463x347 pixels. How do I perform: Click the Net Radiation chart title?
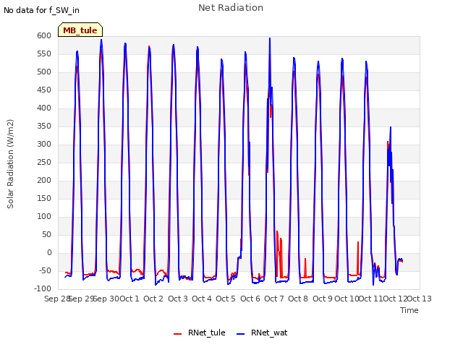coord(231,8)
